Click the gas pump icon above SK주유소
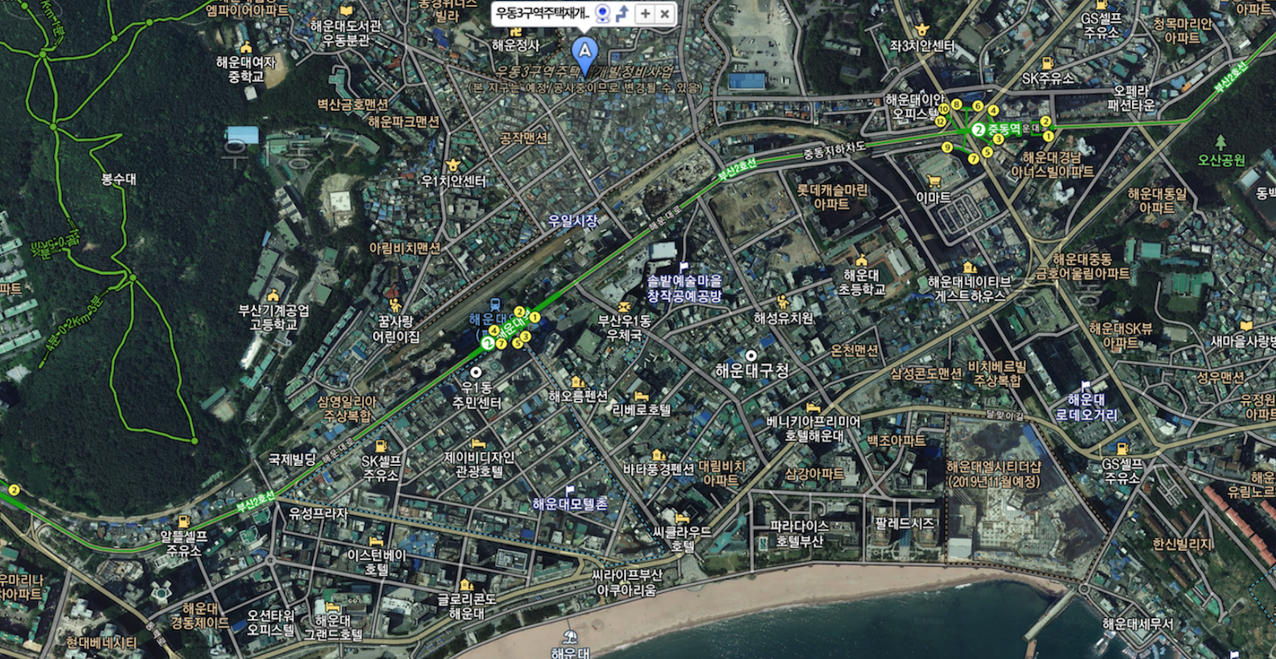 [x=1047, y=63]
